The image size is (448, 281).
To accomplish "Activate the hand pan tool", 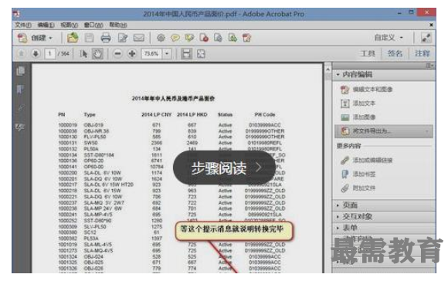I will [x=97, y=53].
